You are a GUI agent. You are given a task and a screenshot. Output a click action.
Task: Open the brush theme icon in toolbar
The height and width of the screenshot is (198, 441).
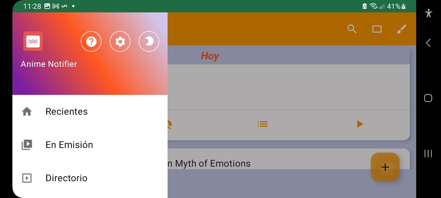402,29
